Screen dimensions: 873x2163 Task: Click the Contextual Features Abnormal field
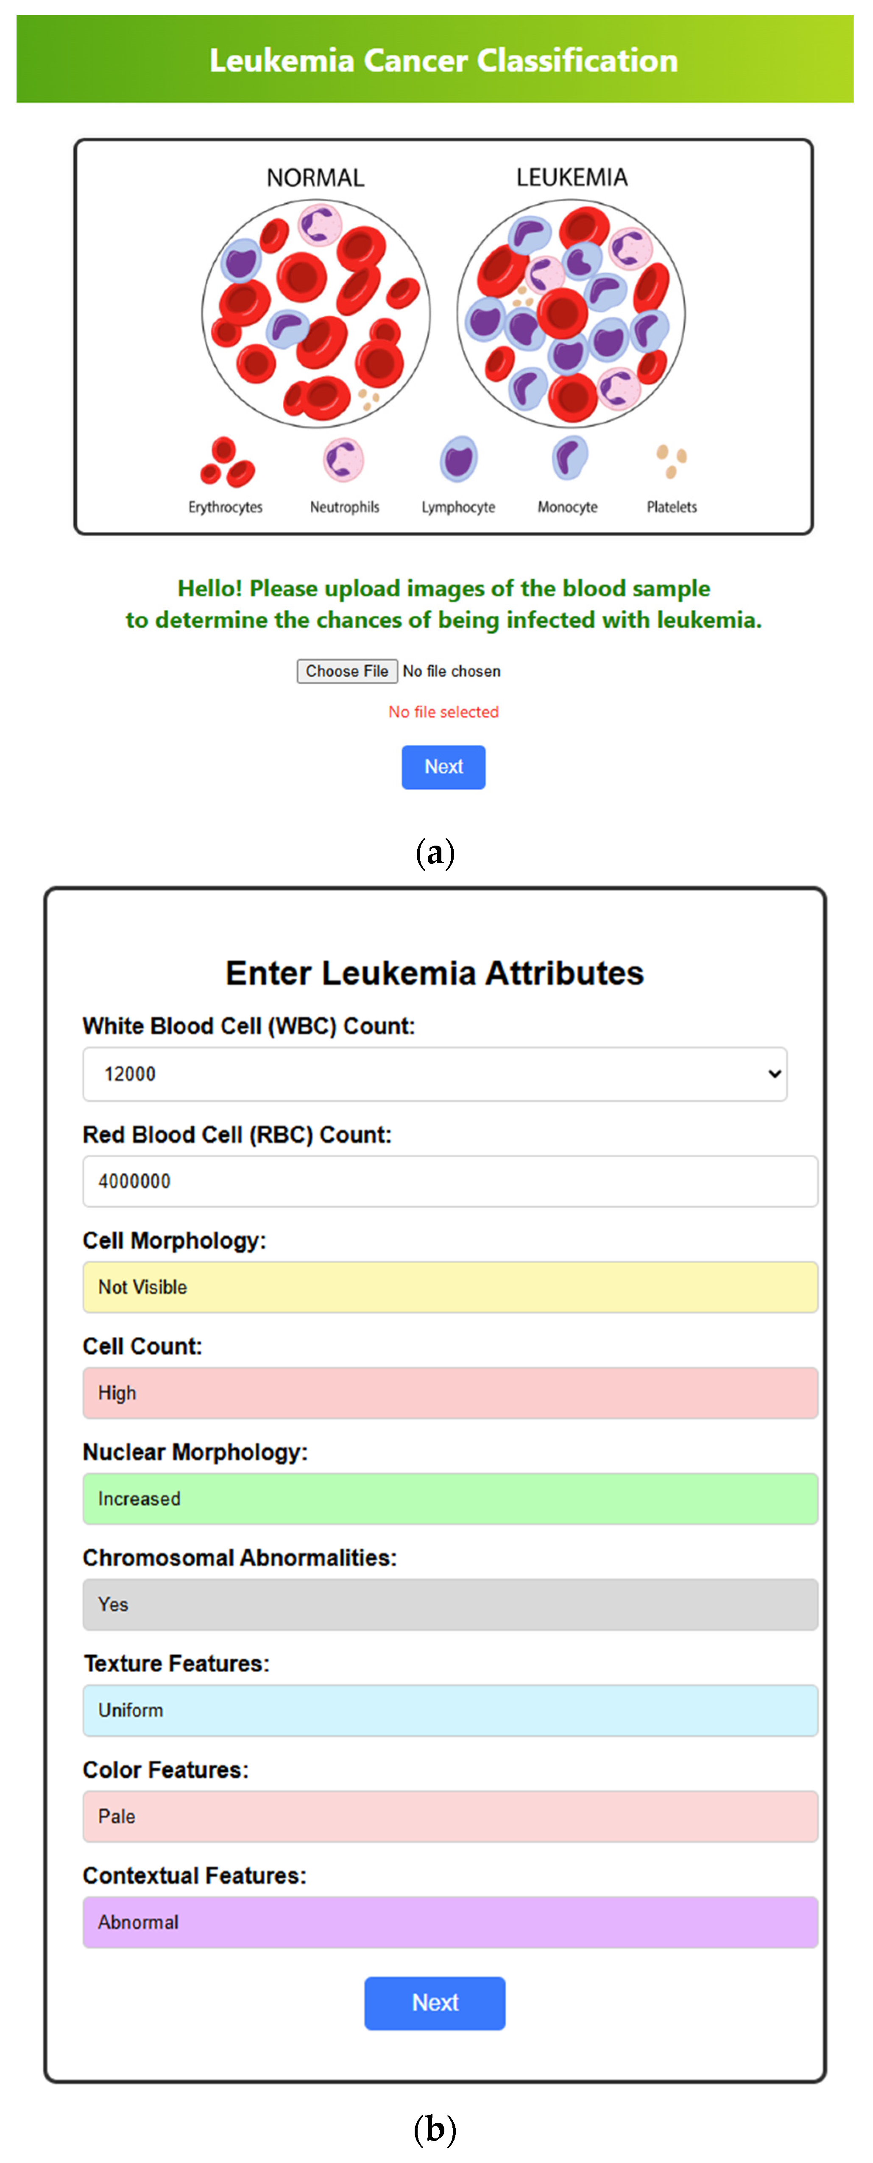tap(449, 1922)
